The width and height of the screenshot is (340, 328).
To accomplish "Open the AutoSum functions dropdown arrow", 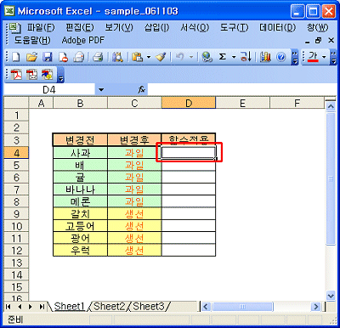I will click(x=234, y=57).
